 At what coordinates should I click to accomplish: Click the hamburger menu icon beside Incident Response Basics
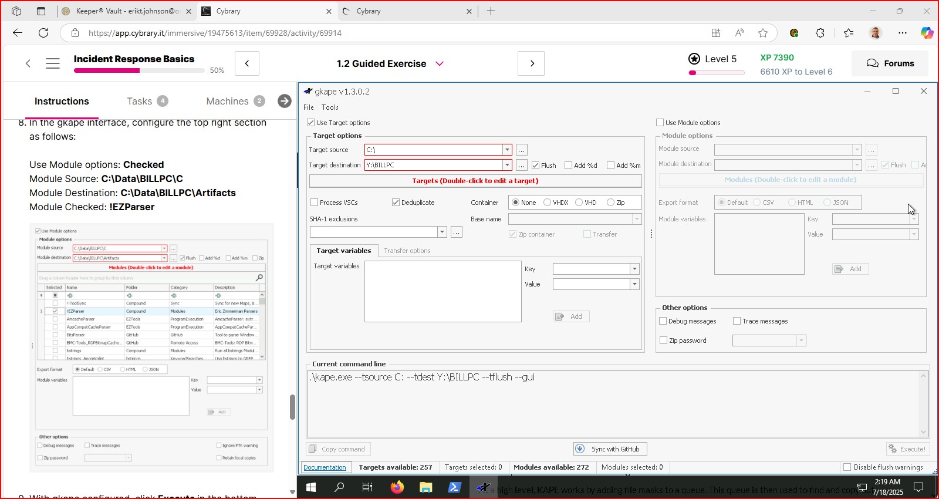[53, 63]
